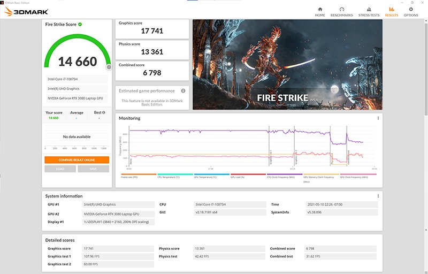428x274 pixels.
Task: Toggle the GPU Temperature legend
Action: [212, 176]
